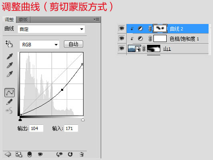Click the mask link chain on 山1
The width and height of the screenshot is (213, 160).
coord(144,48)
